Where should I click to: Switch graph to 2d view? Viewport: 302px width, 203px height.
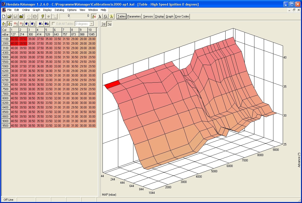pyautogui.click(x=104, y=24)
